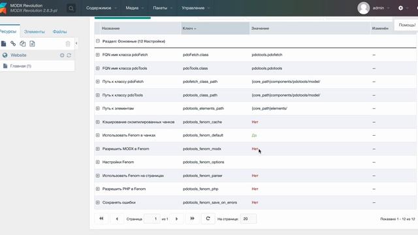Go to previous page of grid
Image resolution: width=418 pixels, height=235 pixels.
(x=117, y=219)
